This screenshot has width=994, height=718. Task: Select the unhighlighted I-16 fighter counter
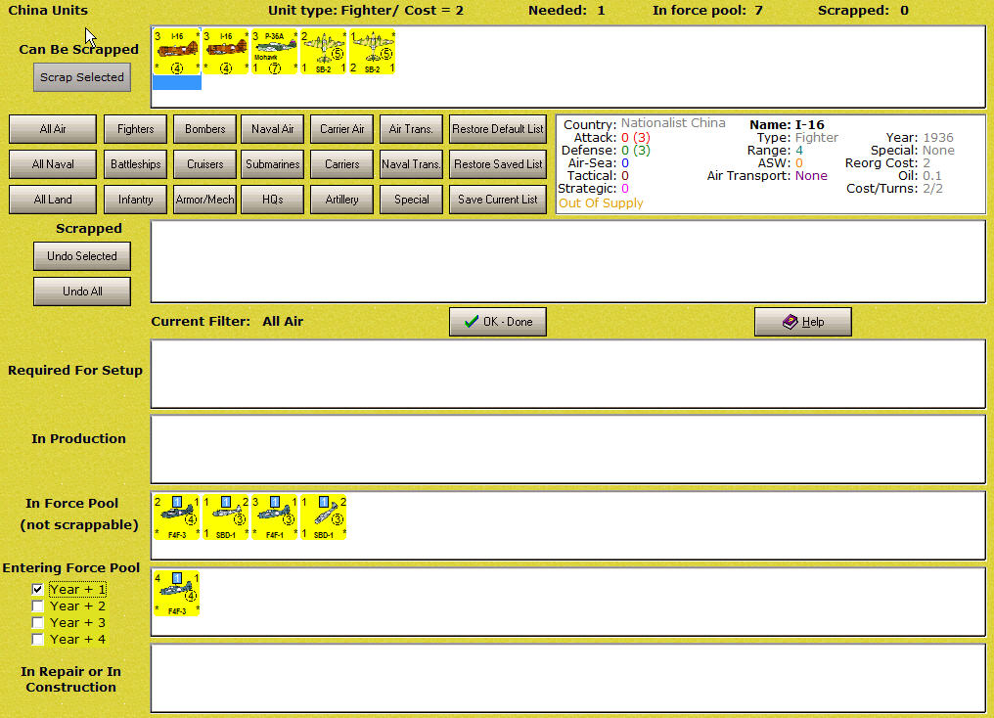(226, 51)
